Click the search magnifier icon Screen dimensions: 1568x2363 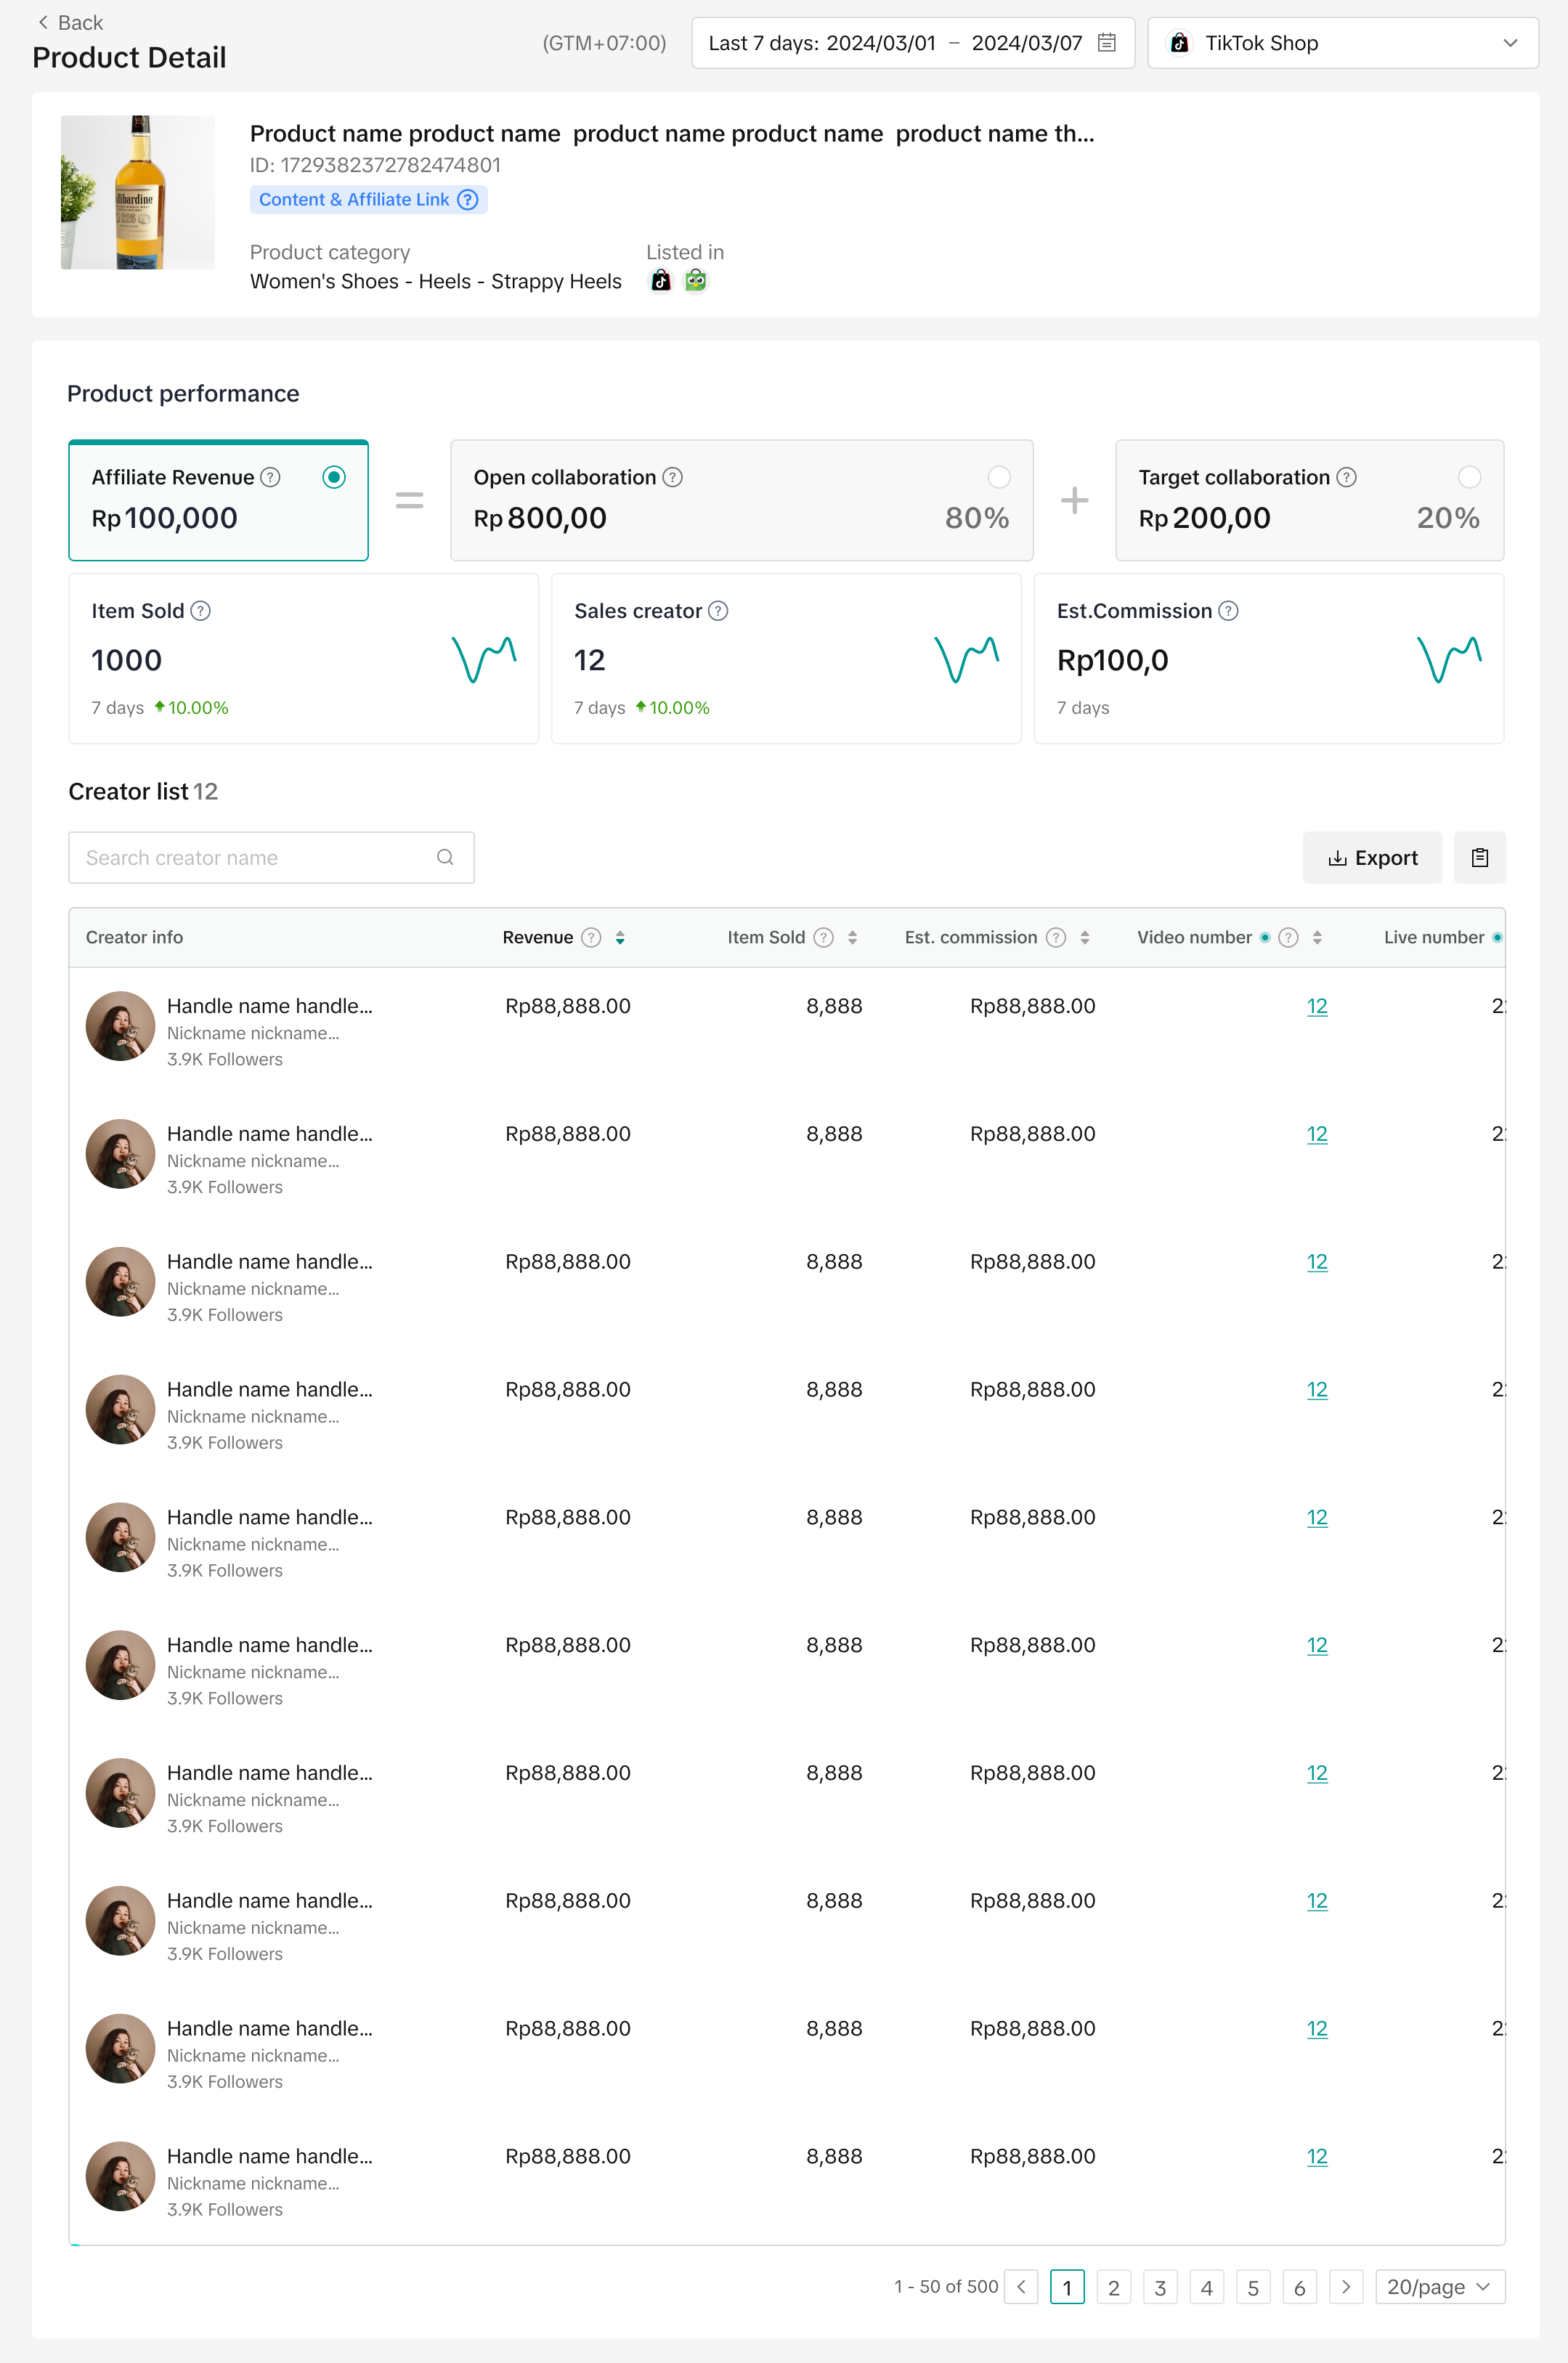click(445, 858)
